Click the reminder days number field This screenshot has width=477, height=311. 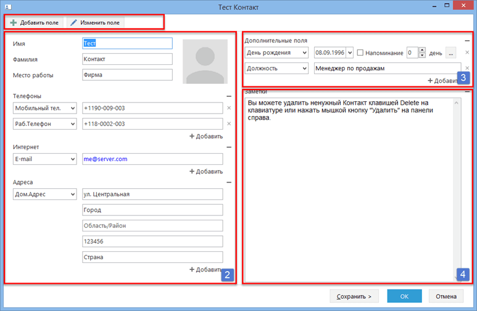[x=412, y=52]
